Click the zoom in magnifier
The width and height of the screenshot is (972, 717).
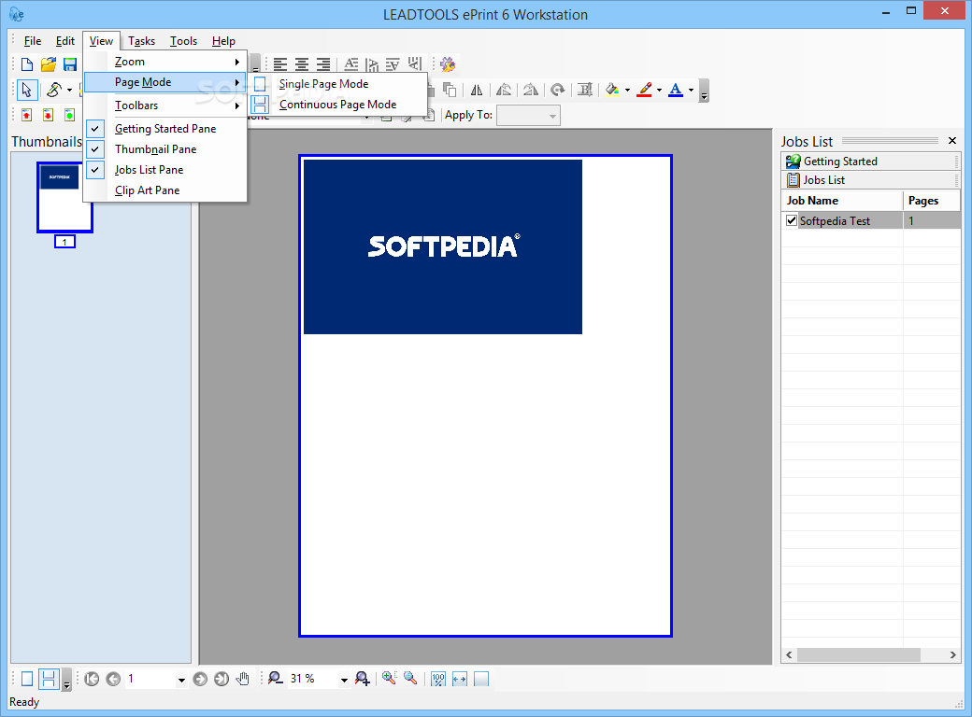coord(363,679)
